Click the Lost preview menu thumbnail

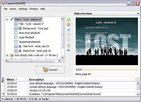click(107, 41)
